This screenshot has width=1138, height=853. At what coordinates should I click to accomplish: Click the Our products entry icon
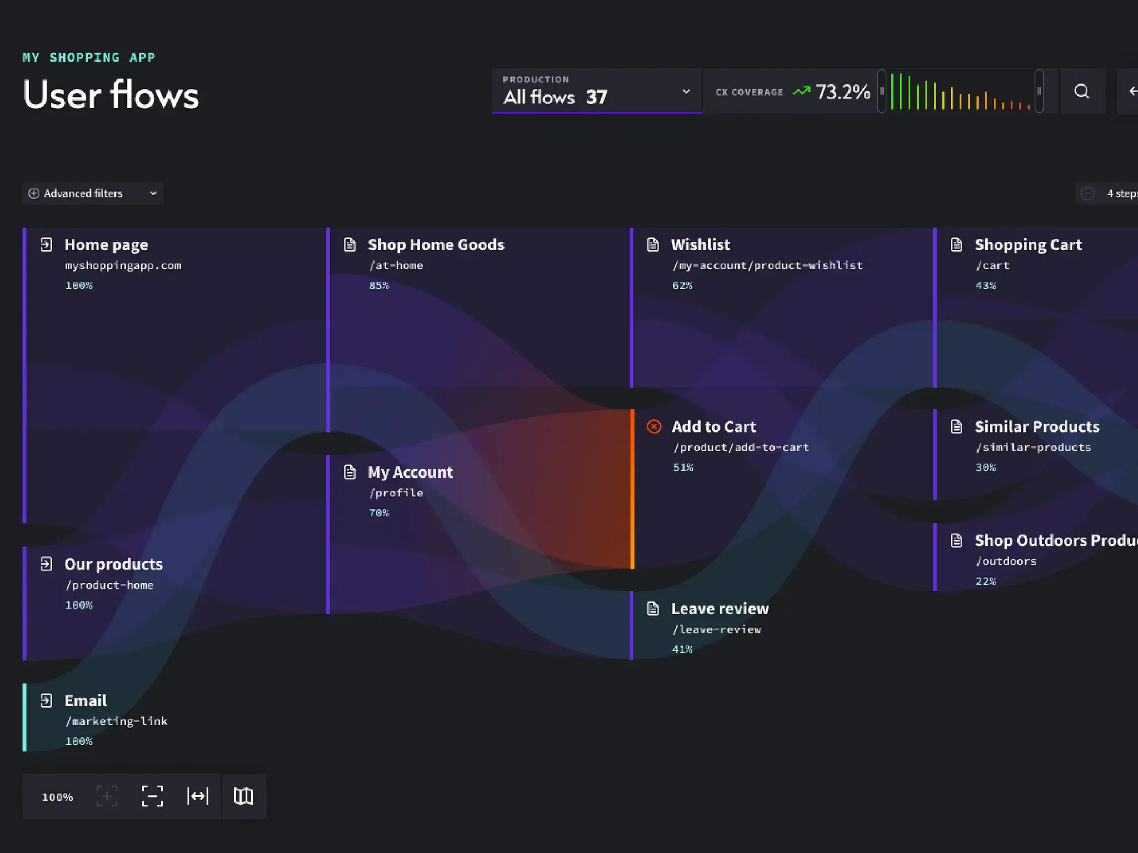click(x=46, y=564)
